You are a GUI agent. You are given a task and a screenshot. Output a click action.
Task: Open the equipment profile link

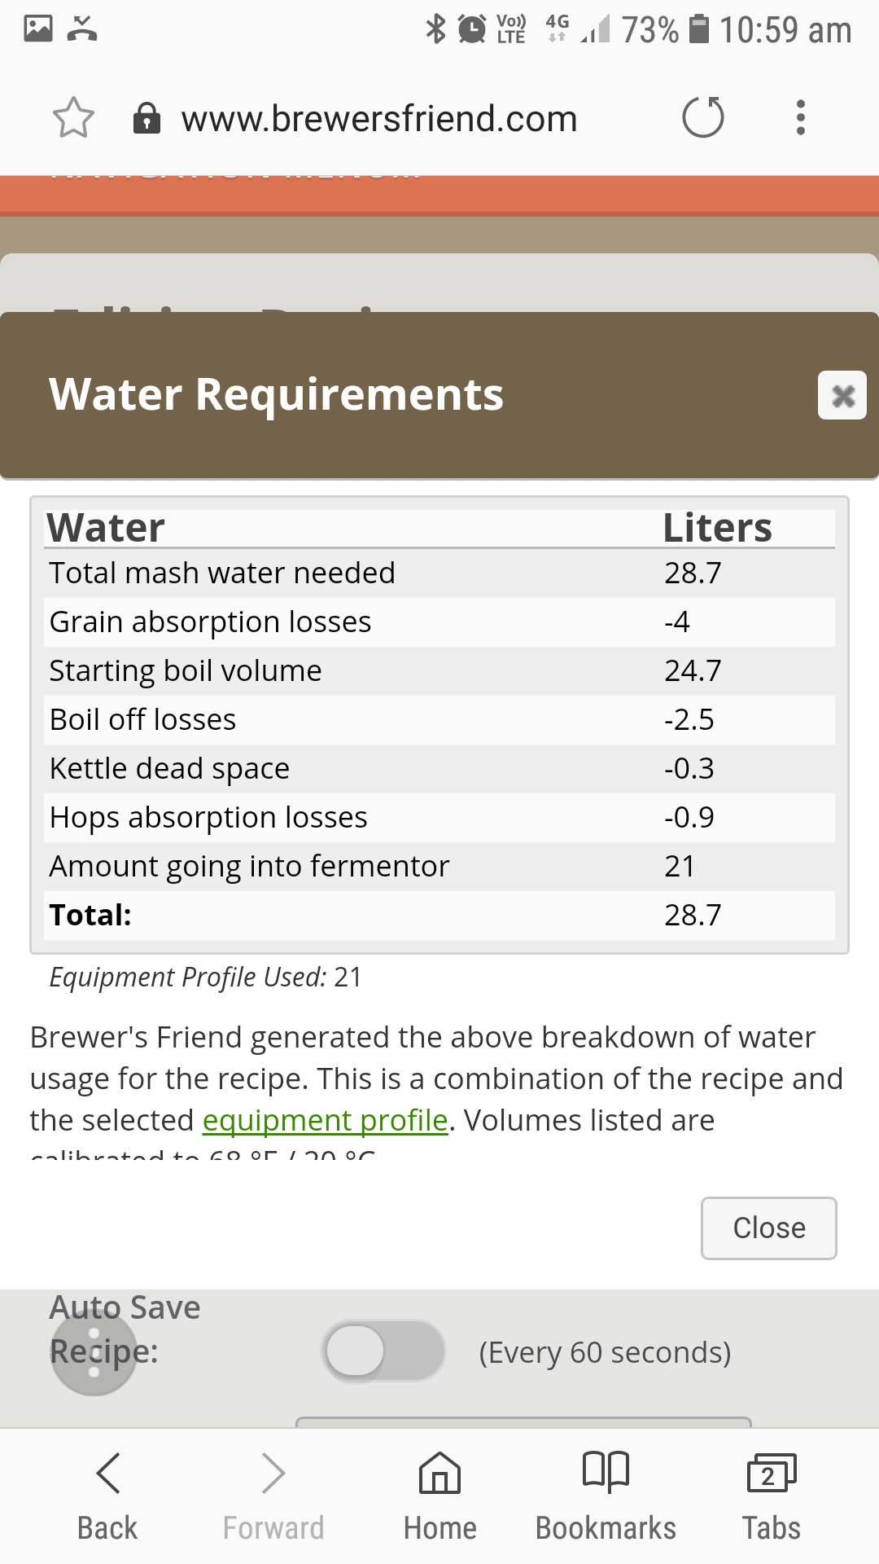[x=325, y=1121]
